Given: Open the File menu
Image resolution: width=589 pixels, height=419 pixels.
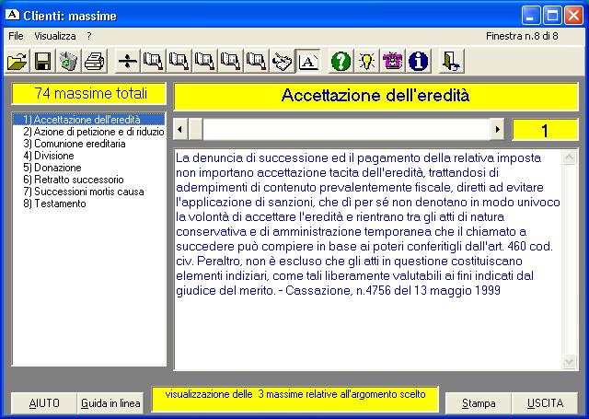Looking at the screenshot, I should (x=16, y=35).
